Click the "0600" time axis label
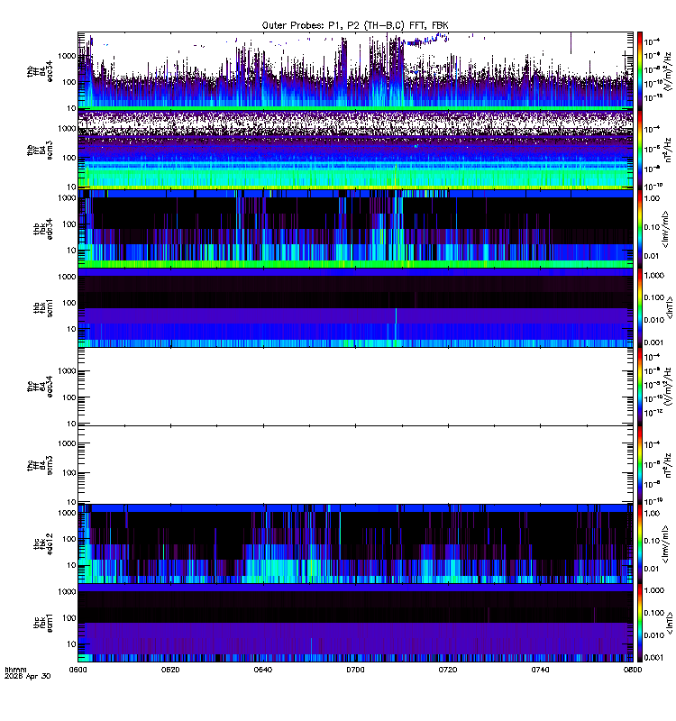Viewport: 676px width, 721px height. point(78,670)
